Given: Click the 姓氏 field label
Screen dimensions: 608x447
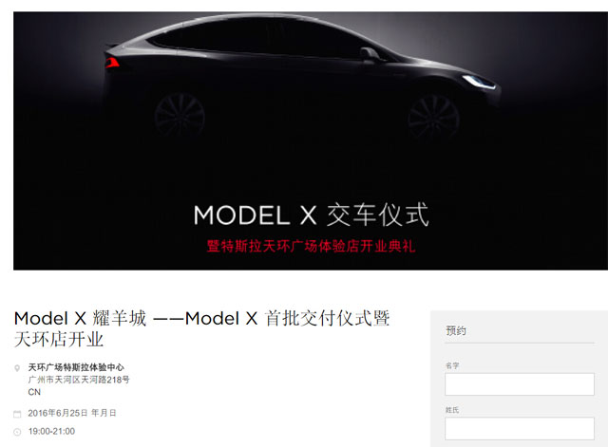Looking at the screenshot, I should coord(452,410).
